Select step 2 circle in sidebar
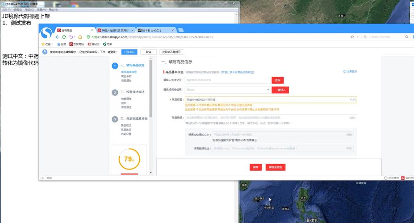 pyautogui.click(x=115, y=92)
